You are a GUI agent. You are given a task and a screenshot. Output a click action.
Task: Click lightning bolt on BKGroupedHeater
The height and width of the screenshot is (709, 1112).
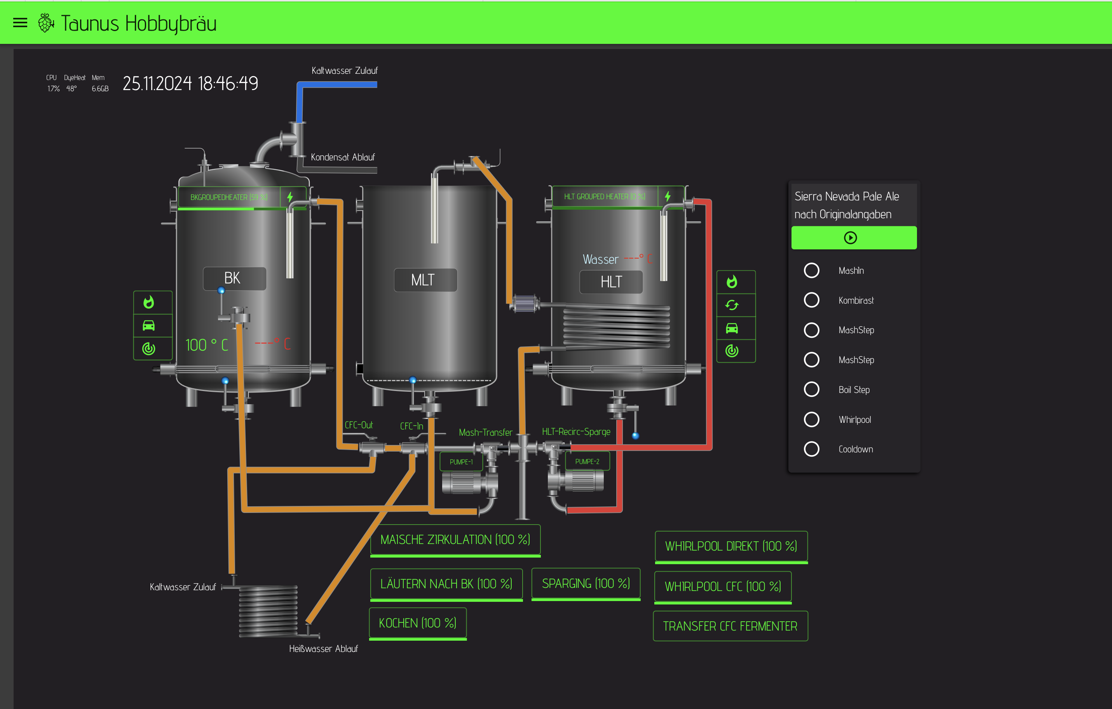point(290,197)
